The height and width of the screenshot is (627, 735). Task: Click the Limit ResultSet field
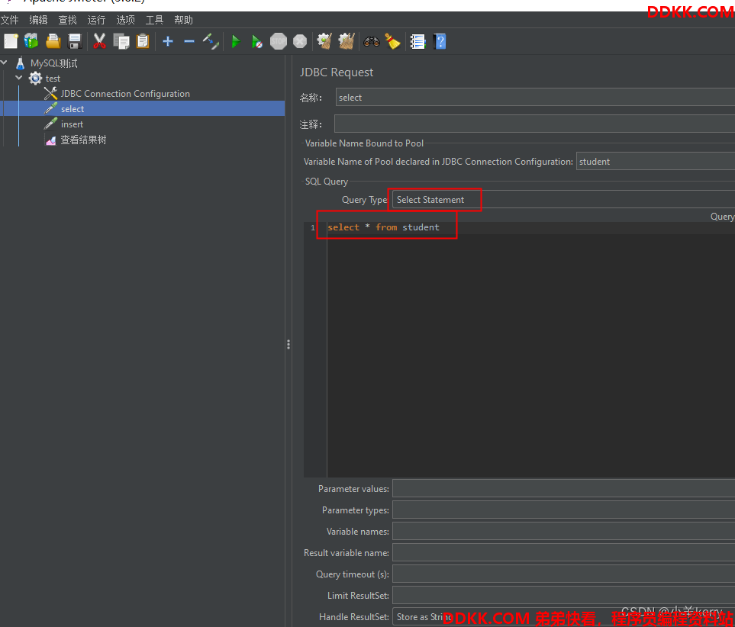(x=563, y=596)
